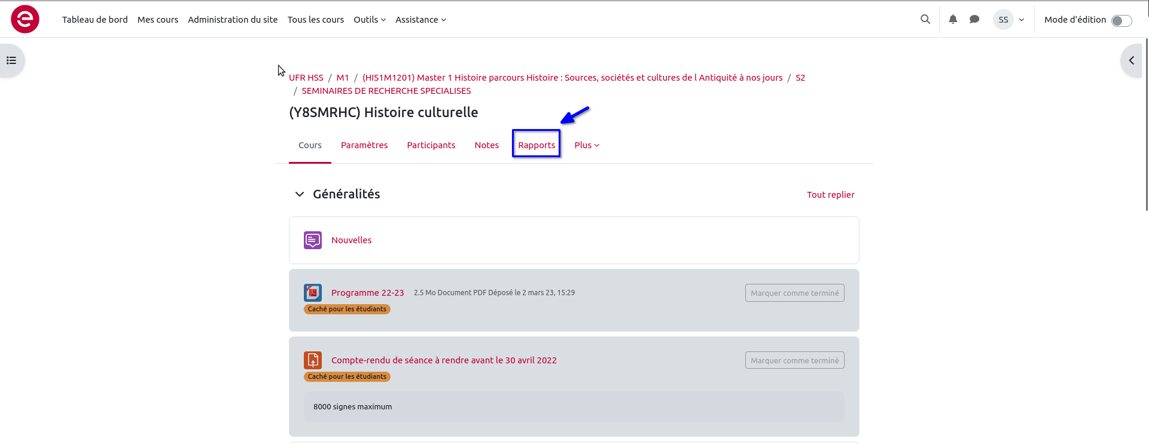Image resolution: width=1149 pixels, height=444 pixels.
Task: Click the Compte-rendu assignment icon
Action: pyautogui.click(x=313, y=360)
